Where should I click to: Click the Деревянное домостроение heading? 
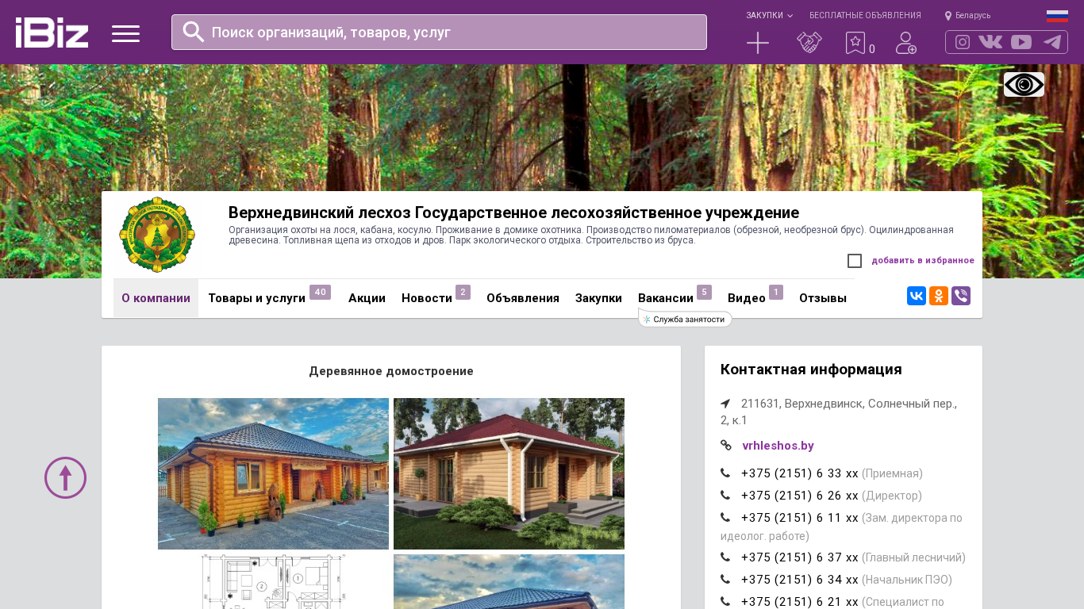pos(391,371)
